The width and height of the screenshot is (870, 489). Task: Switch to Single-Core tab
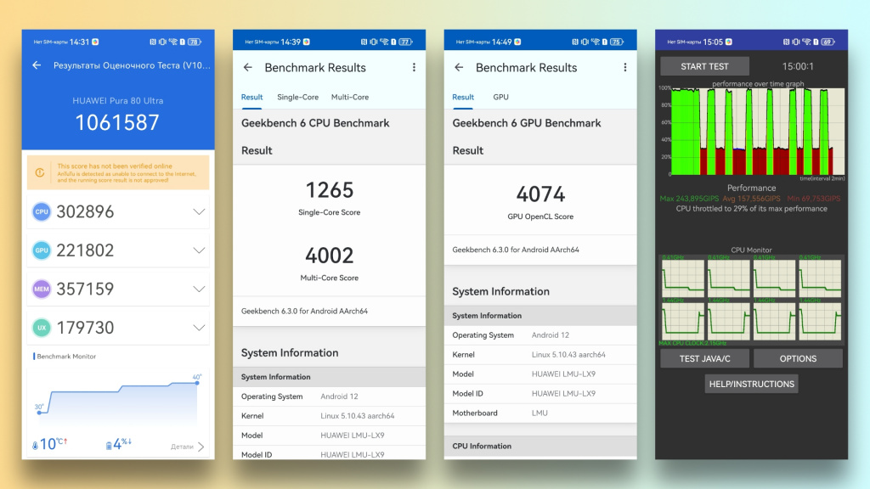point(298,97)
